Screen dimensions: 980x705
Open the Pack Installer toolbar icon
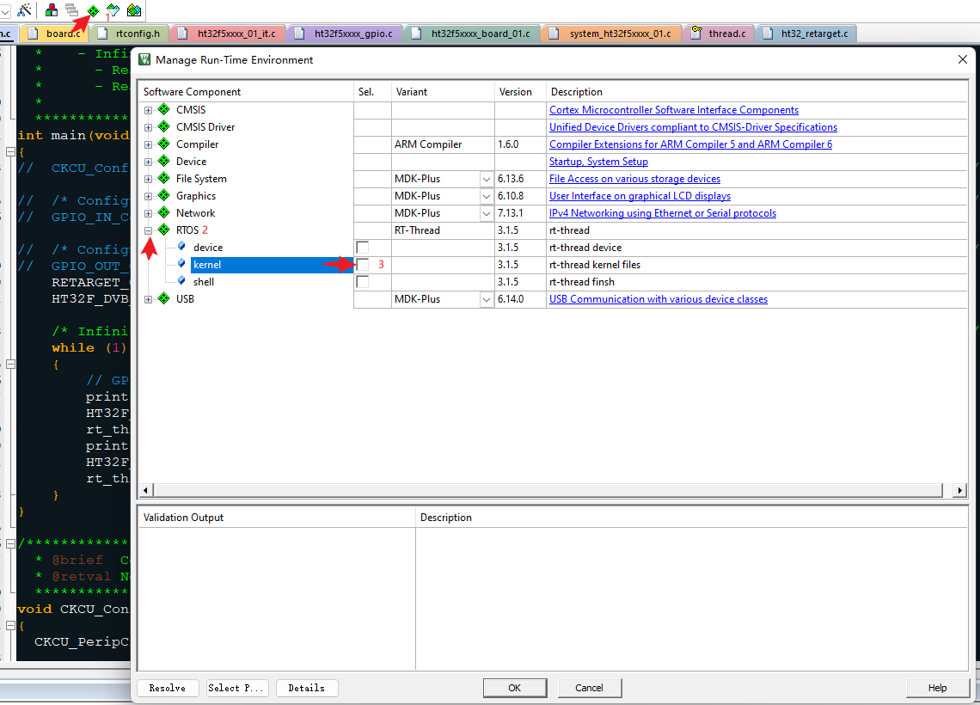tap(134, 9)
